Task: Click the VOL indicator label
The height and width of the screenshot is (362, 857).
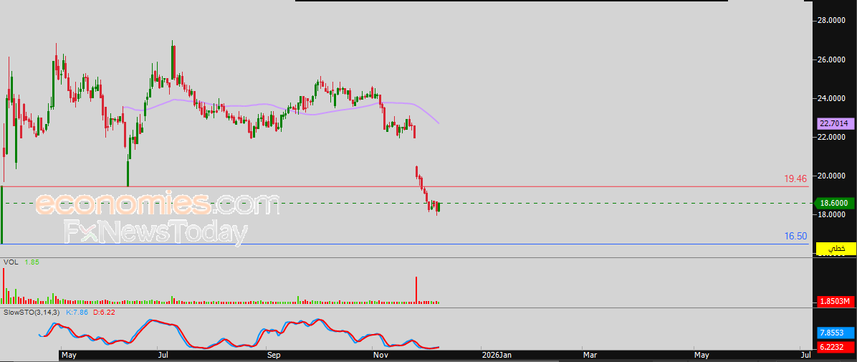Action: (x=11, y=262)
